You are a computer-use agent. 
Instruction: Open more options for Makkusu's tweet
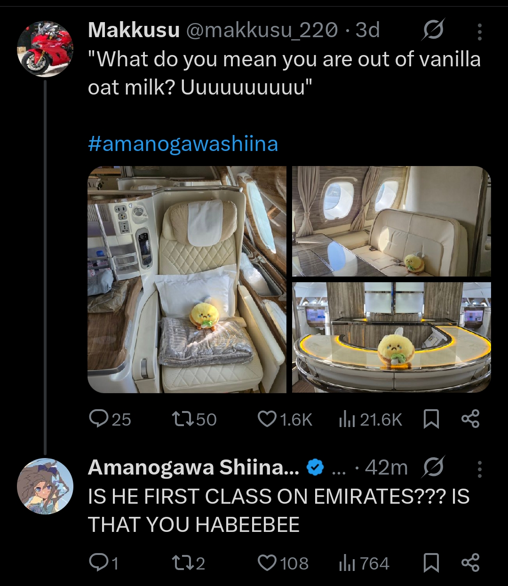479,32
